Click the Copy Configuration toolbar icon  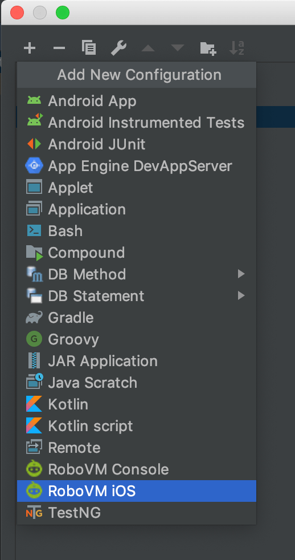tap(89, 47)
